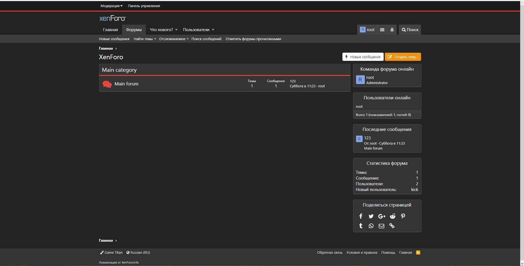Click the Поиск search button
The height and width of the screenshot is (266, 524).
410,30
